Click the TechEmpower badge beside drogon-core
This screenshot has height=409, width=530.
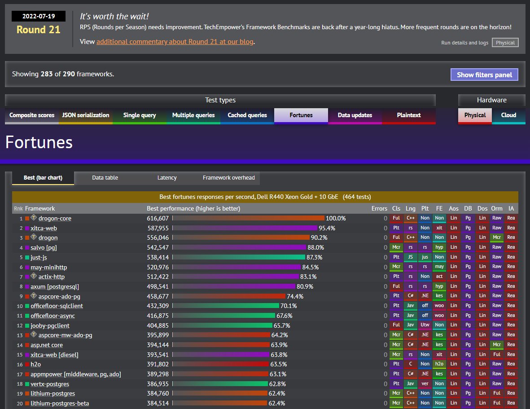[34, 218]
